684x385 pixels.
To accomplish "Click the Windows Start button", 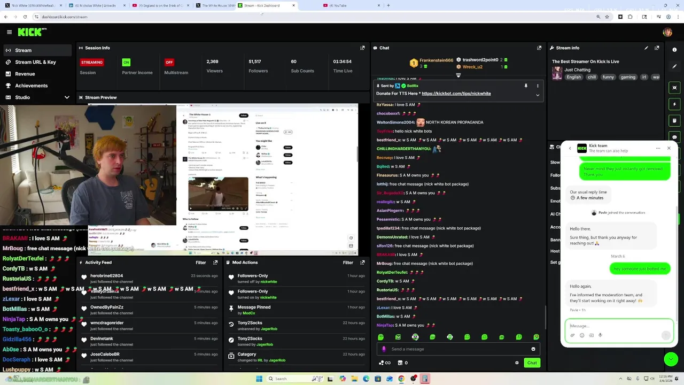I will coord(259,379).
